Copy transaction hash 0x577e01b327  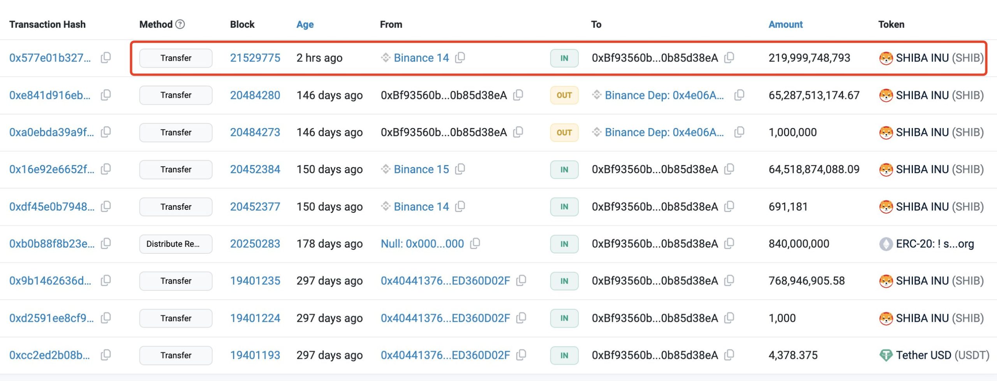(106, 58)
